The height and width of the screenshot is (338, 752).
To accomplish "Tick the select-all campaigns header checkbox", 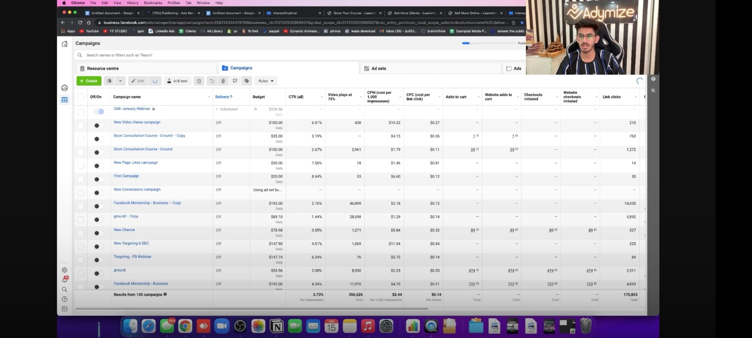I will [81, 97].
